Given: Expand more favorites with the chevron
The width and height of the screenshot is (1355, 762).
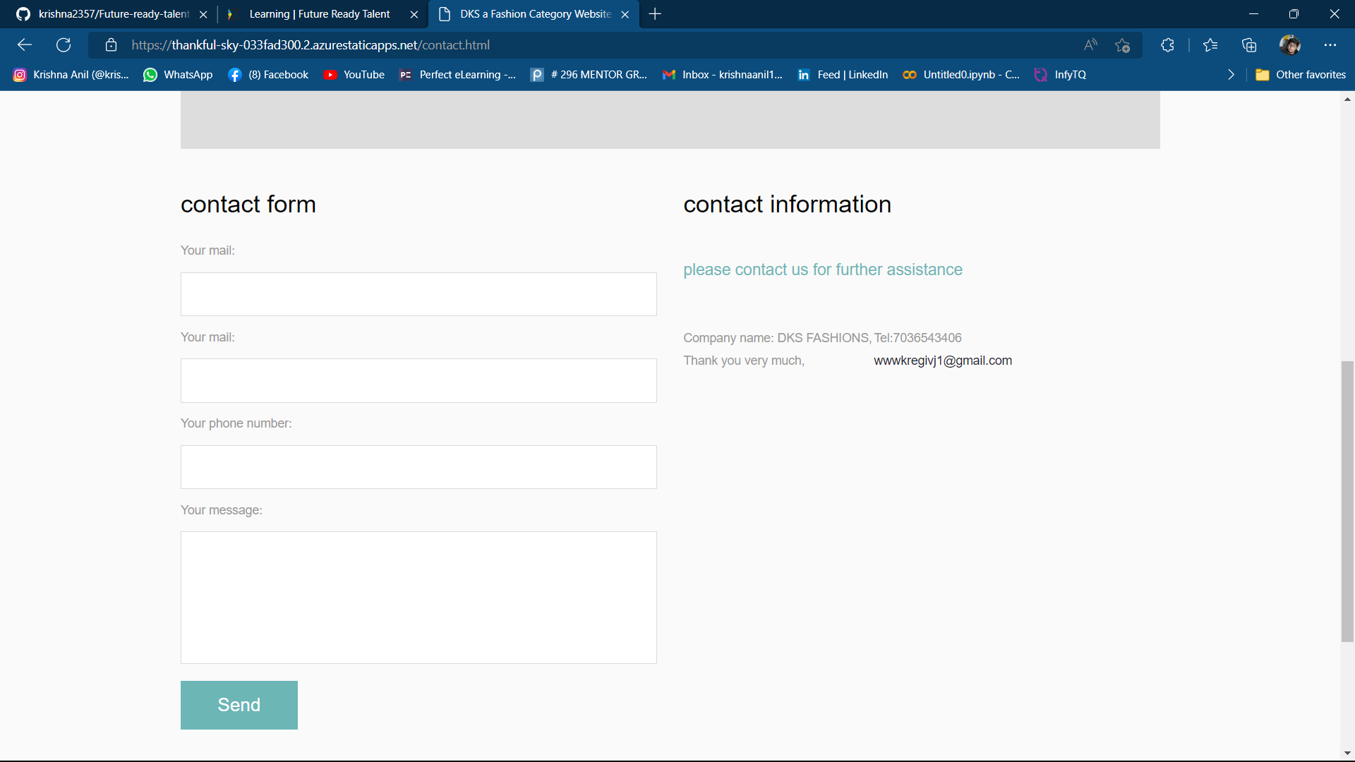Looking at the screenshot, I should click(1231, 74).
